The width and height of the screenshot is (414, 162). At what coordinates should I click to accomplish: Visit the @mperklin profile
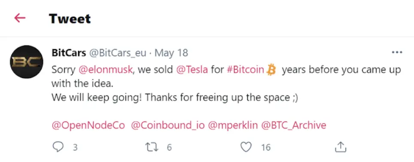point(233,126)
